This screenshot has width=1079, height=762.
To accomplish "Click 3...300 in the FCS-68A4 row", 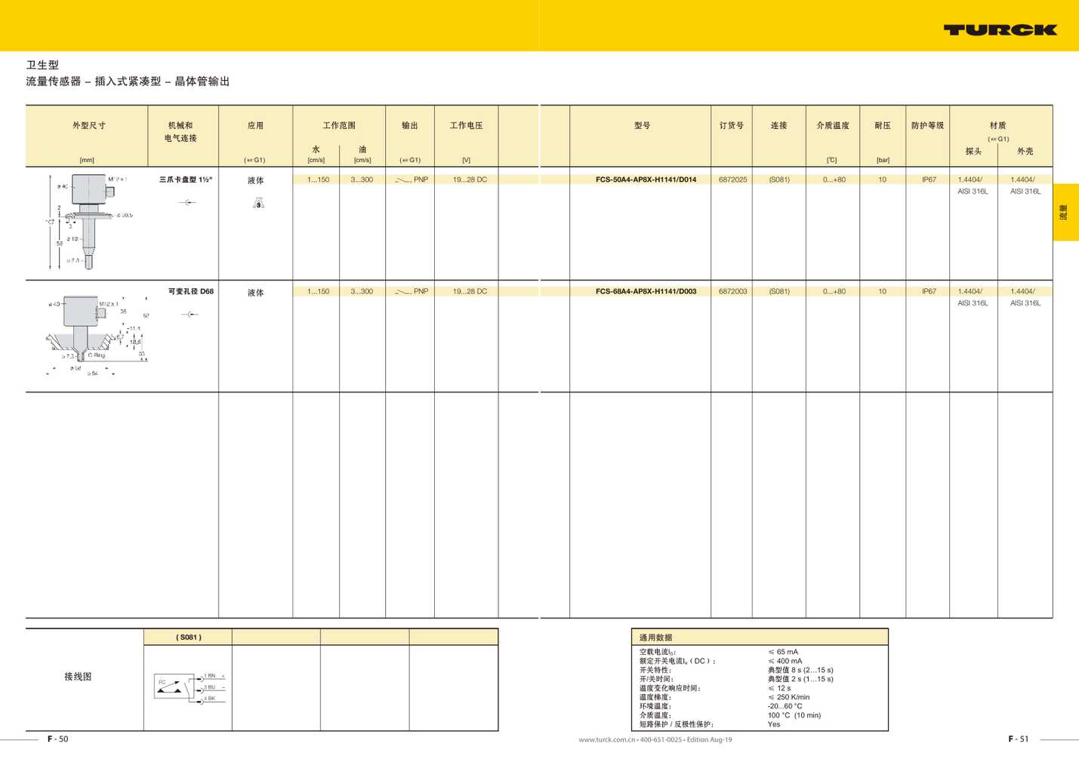I will pyautogui.click(x=362, y=291).
